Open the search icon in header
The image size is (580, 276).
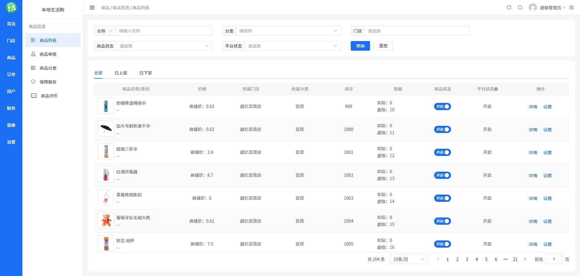(520, 8)
